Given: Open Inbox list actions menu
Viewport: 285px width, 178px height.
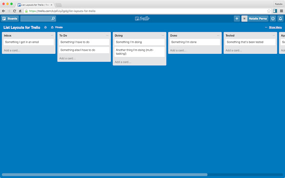Looking at the screenshot, I should (52, 36).
